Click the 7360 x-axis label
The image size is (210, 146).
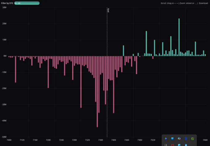101,140
